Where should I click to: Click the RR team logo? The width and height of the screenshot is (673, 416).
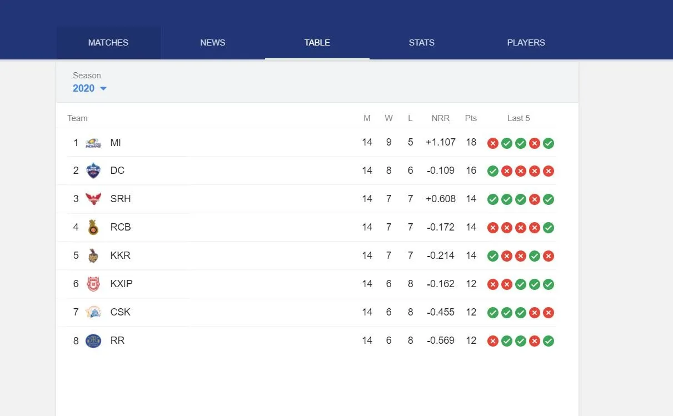tap(93, 340)
